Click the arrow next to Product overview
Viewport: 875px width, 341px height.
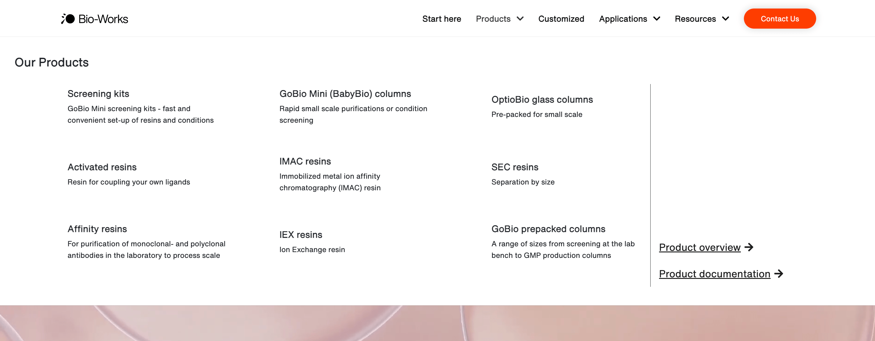tap(749, 247)
